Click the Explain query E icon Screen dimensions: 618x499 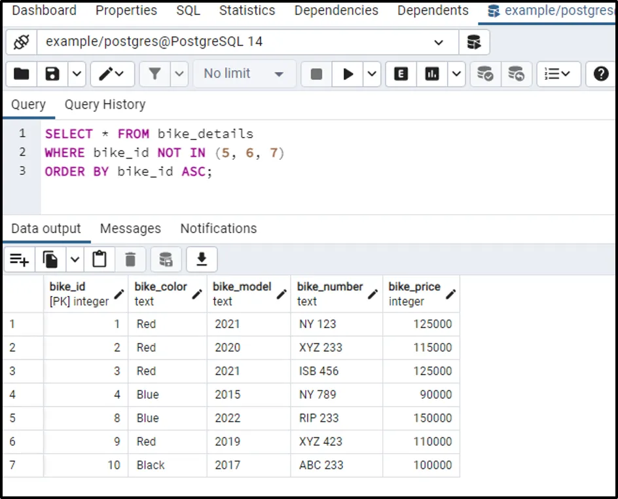(x=401, y=74)
